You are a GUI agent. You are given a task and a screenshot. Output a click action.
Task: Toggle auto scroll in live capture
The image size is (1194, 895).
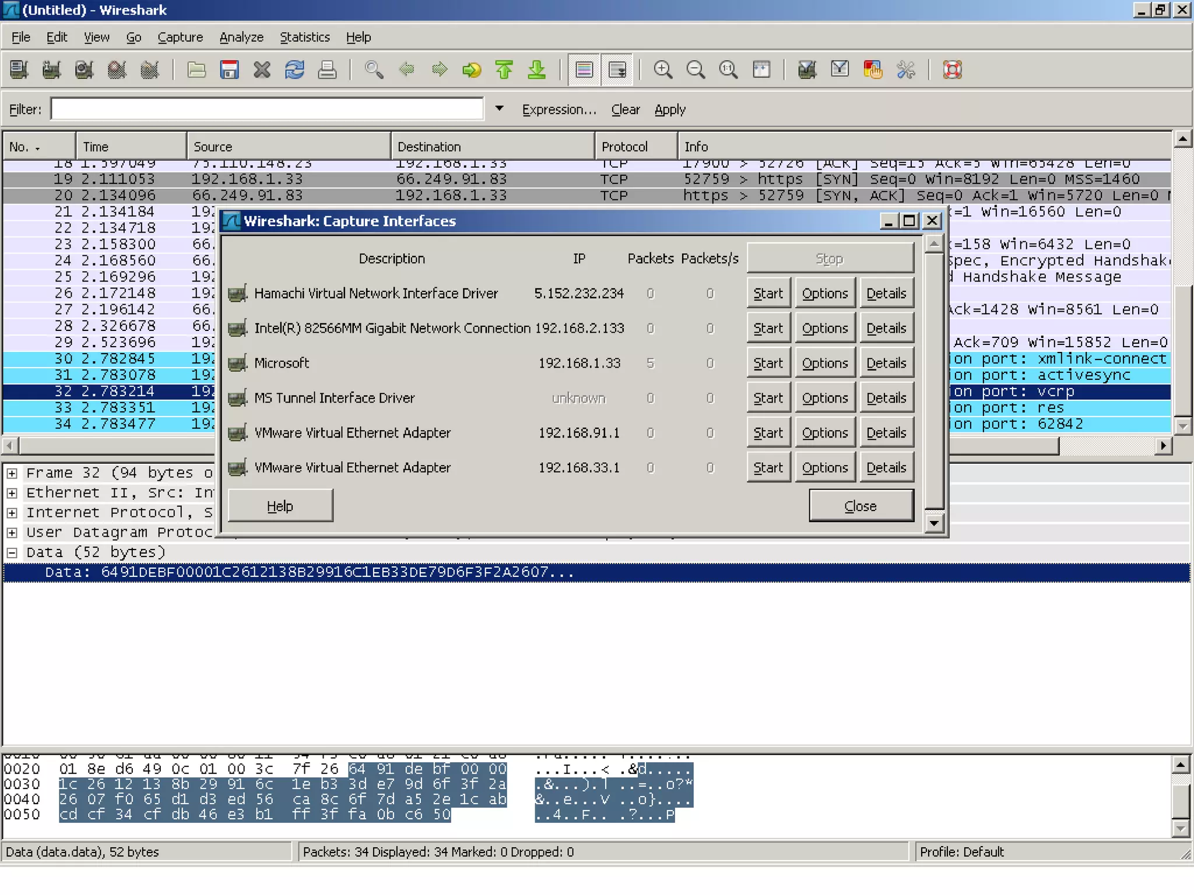coord(617,70)
